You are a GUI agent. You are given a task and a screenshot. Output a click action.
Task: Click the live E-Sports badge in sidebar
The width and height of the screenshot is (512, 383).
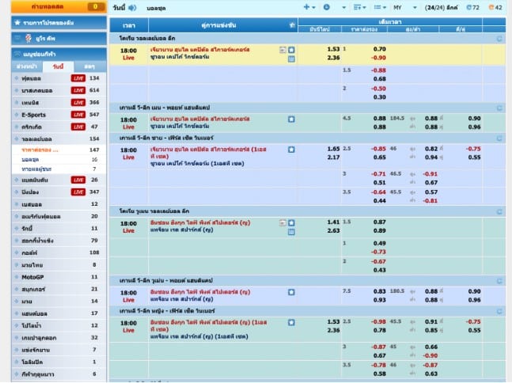click(78, 115)
